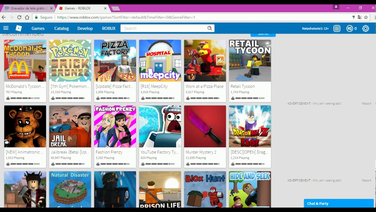376x212 pixels.
Task: Open the settings gear icon
Action: [366, 29]
